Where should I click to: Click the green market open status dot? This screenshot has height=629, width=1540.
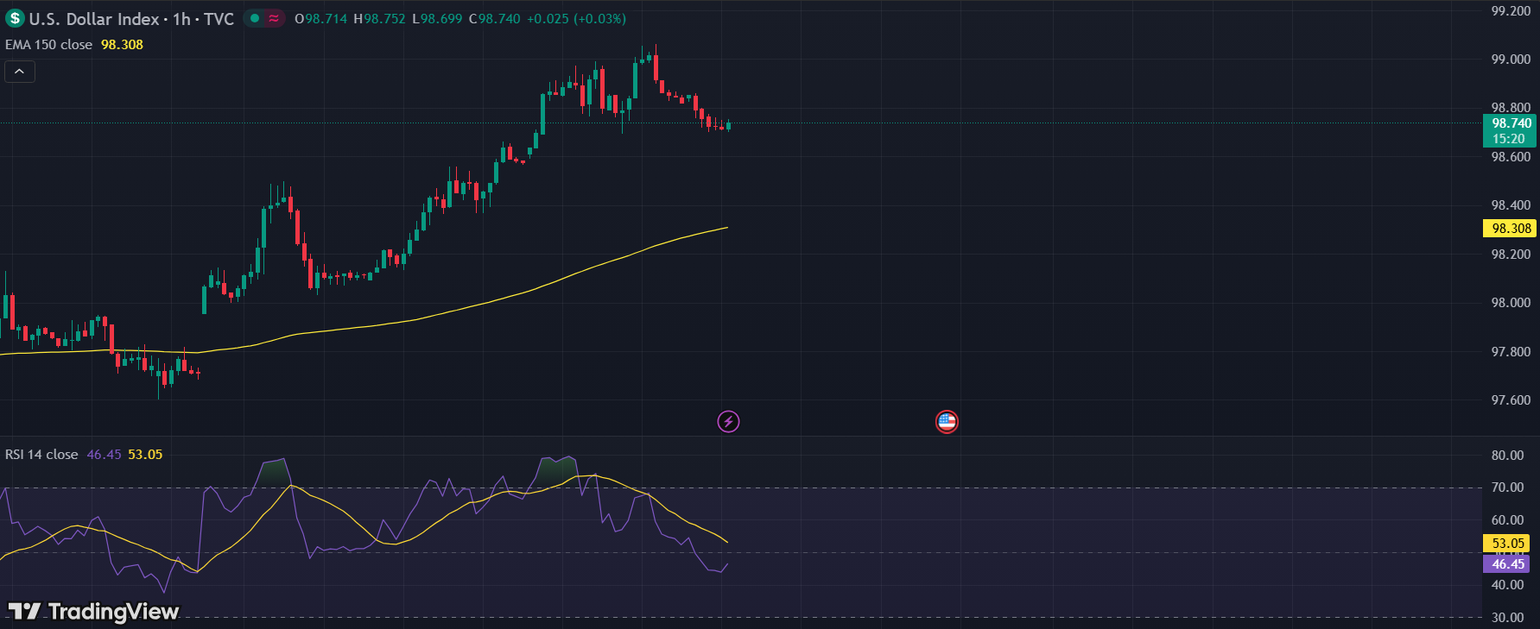[255, 18]
